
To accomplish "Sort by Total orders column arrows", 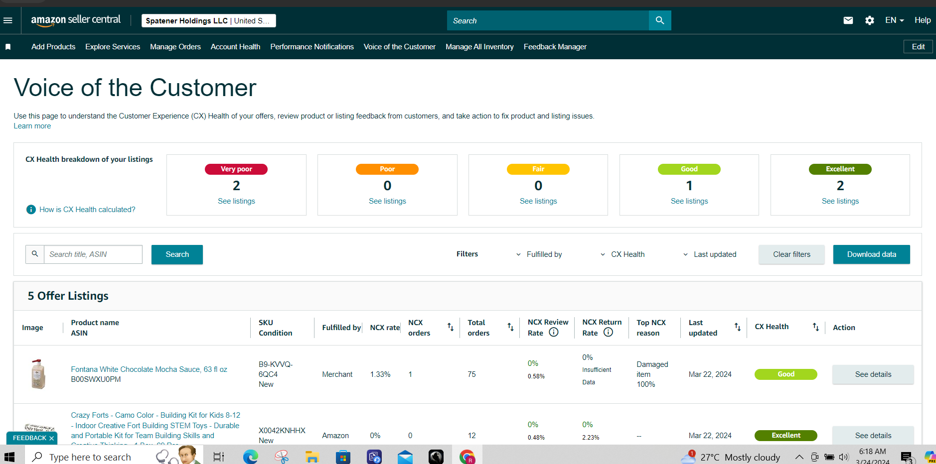I will click(x=510, y=327).
